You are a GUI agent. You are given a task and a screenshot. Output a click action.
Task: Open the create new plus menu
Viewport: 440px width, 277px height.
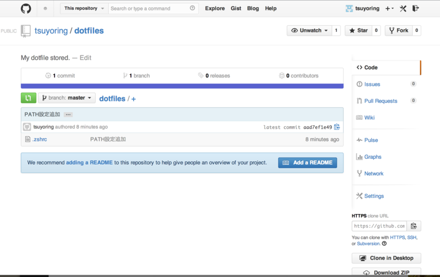389,8
